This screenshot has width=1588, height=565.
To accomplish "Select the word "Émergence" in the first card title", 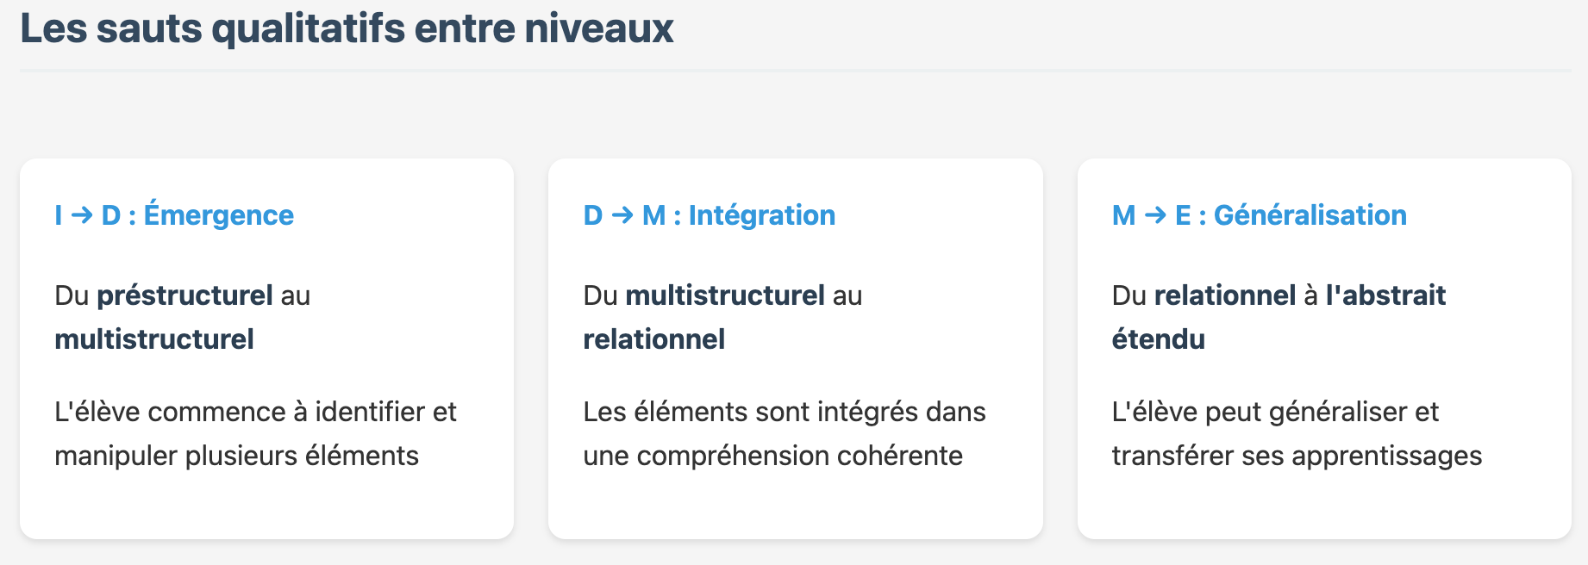I will pyautogui.click(x=219, y=215).
